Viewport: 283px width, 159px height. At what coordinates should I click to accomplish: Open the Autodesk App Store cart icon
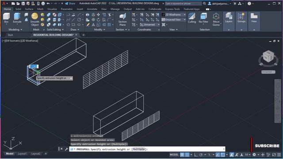click(x=235, y=4)
